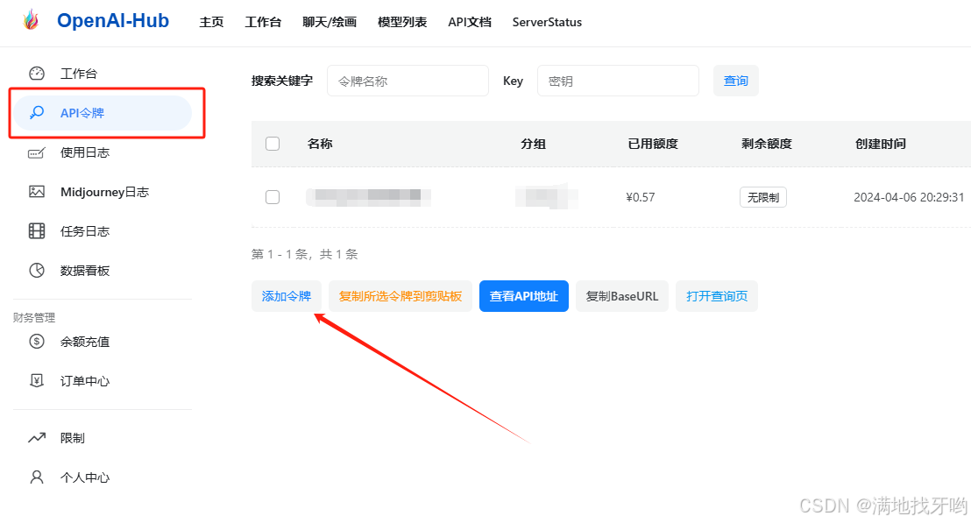Click the 任务日志 film icon

37,231
